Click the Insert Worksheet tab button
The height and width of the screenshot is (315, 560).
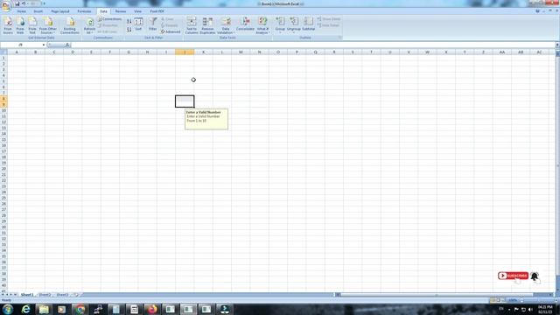pyautogui.click(x=76, y=295)
